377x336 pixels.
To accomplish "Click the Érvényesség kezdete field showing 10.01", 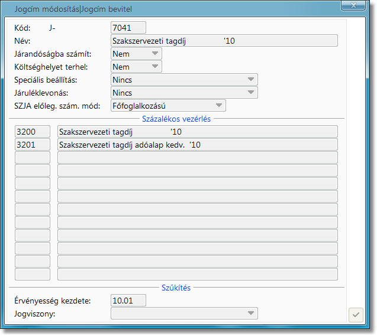I will [x=128, y=300].
